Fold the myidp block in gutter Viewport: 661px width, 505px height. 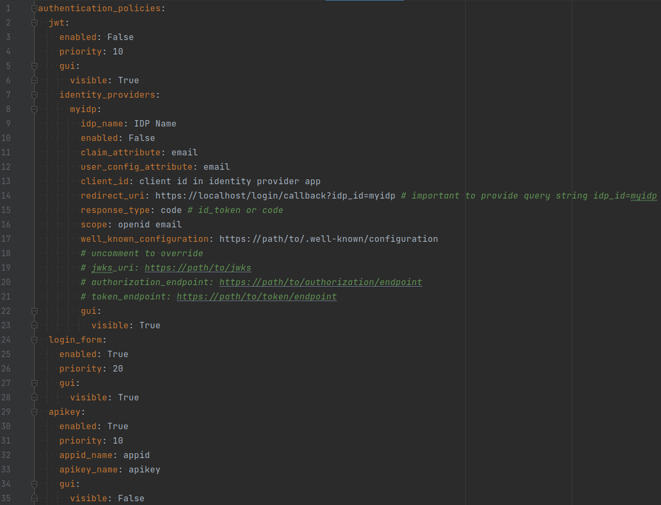tap(34, 109)
